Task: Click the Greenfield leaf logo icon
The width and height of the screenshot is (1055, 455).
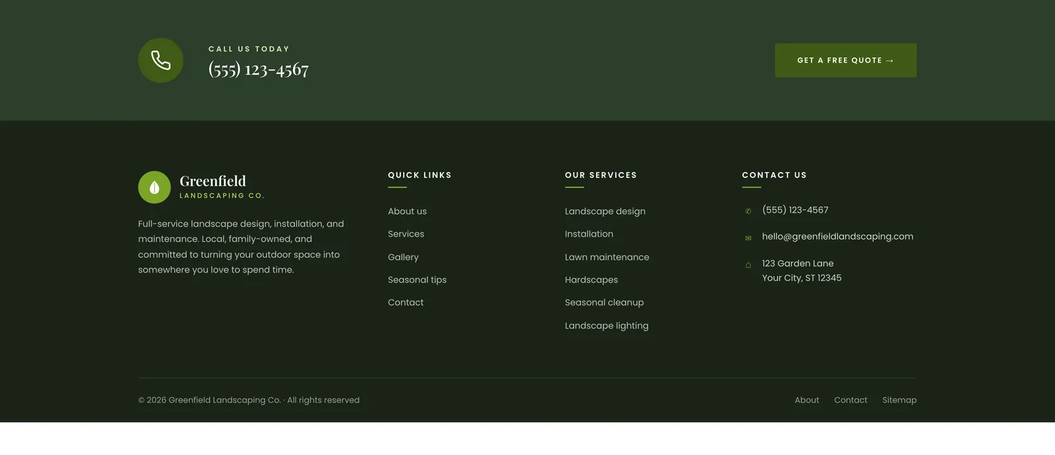Action: (154, 187)
